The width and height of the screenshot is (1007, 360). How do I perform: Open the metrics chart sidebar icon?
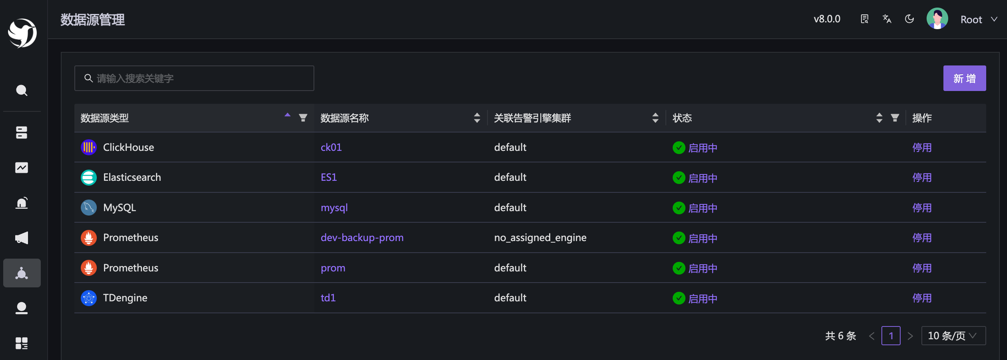22,168
